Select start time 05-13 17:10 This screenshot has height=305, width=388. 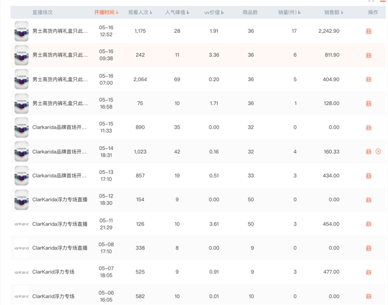coord(106,176)
